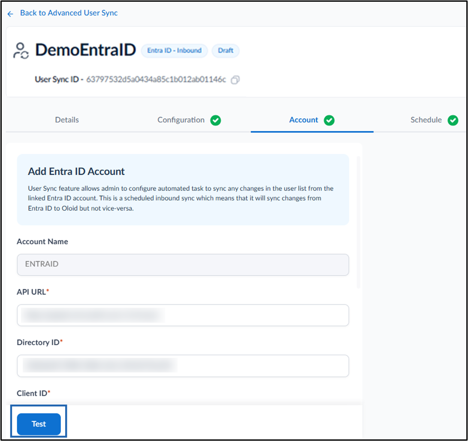Open the Schedule tab
Image resolution: width=468 pixels, height=441 pixels.
click(x=426, y=120)
